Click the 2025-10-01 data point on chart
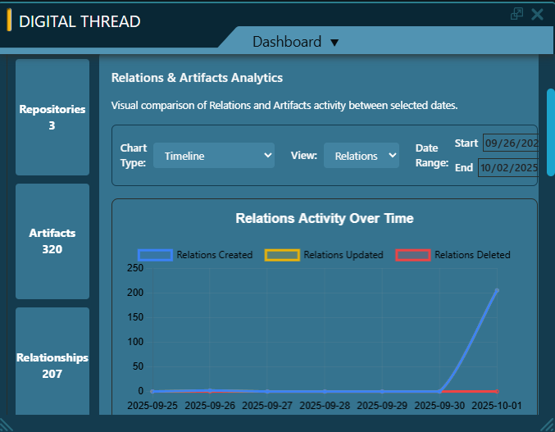 click(497, 290)
